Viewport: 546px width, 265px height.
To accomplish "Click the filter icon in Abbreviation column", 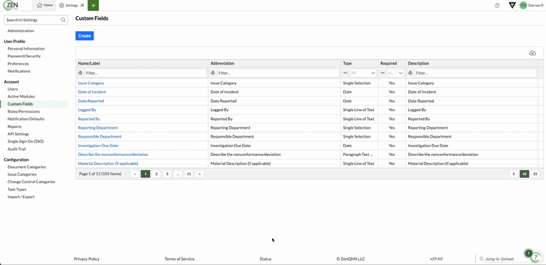I will click(x=213, y=73).
